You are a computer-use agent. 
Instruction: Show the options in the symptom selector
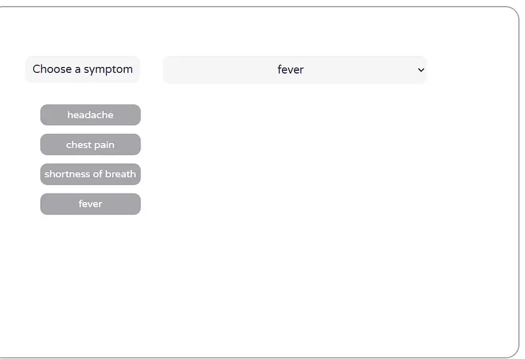coord(294,70)
